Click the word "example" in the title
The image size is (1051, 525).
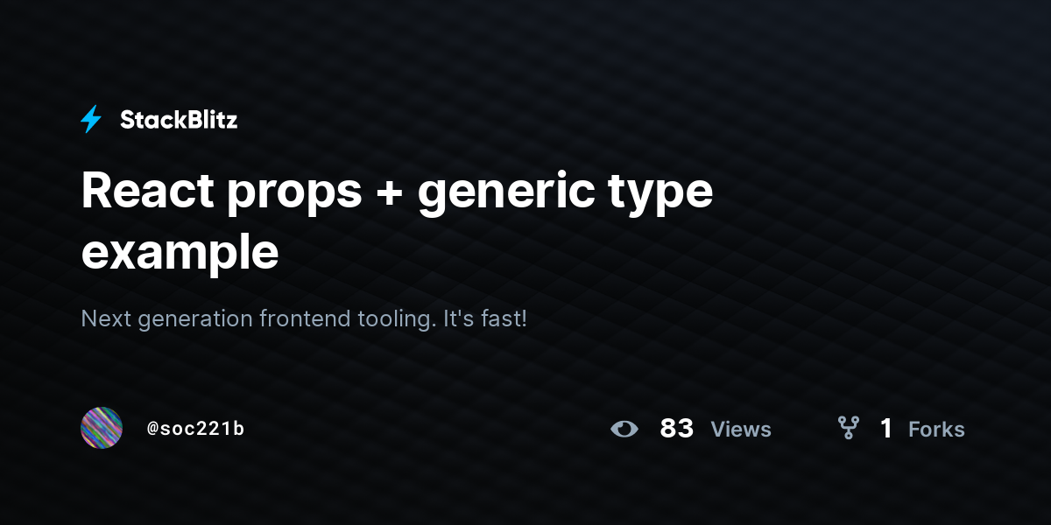click(180, 253)
